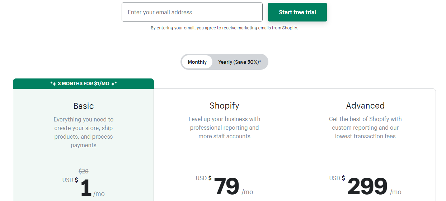
Task: Click the crossed-out $29 price
Action: (x=84, y=171)
